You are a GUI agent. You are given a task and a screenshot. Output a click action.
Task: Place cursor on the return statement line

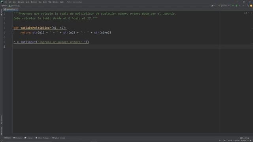tap(66, 32)
